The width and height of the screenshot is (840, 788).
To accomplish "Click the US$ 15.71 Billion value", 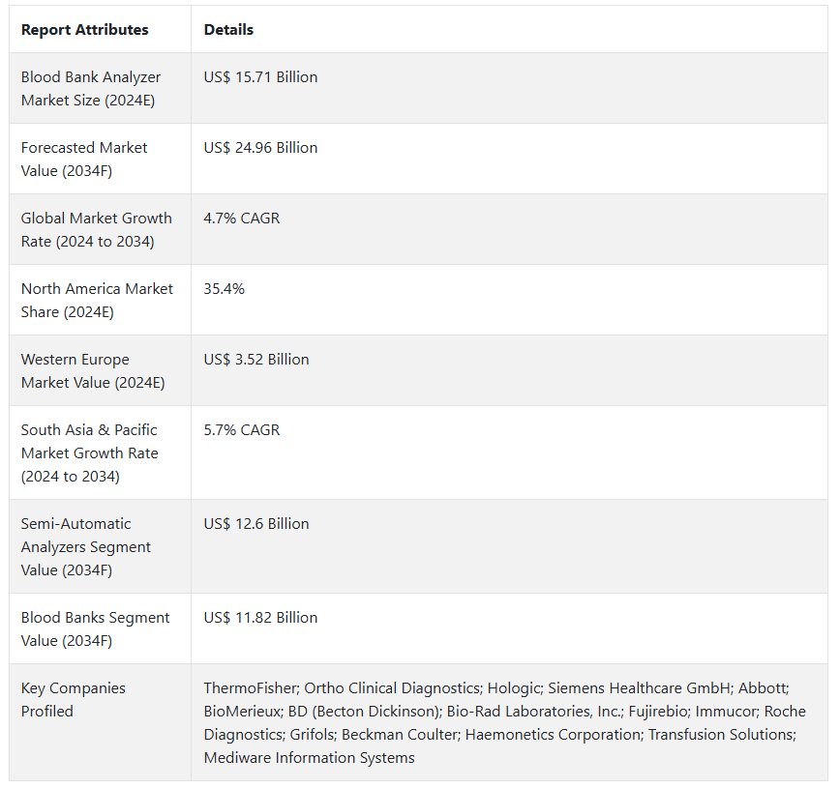I will point(260,77).
